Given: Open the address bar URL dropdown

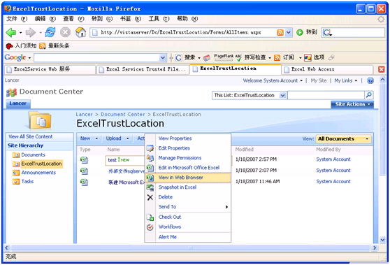Looking at the screenshot, I should tap(288, 32).
